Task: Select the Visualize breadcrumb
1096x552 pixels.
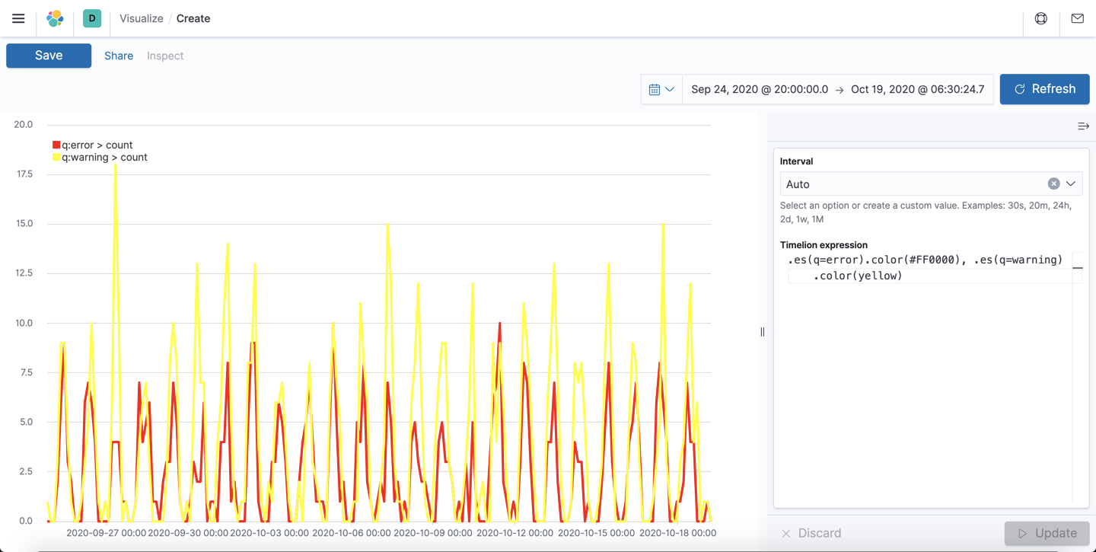Action: [141, 18]
